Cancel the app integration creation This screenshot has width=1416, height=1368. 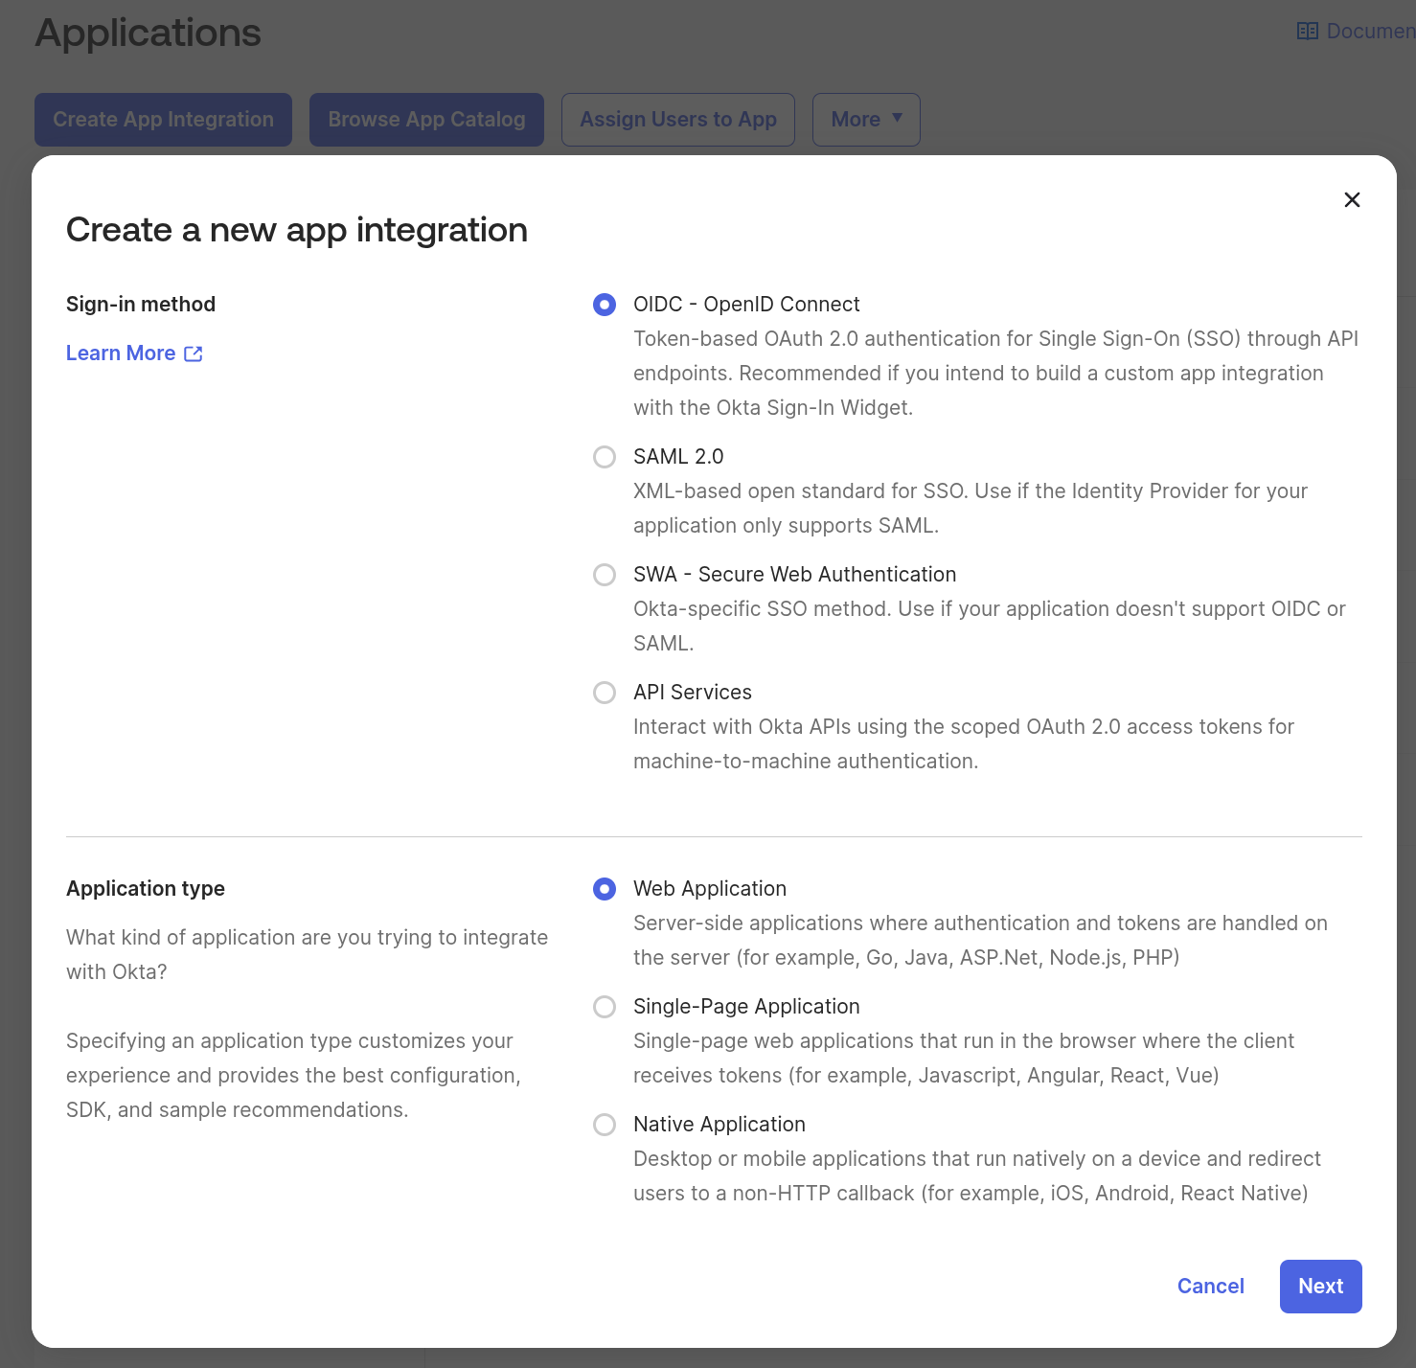pos(1210,1287)
